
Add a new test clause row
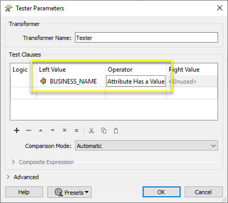point(17,130)
